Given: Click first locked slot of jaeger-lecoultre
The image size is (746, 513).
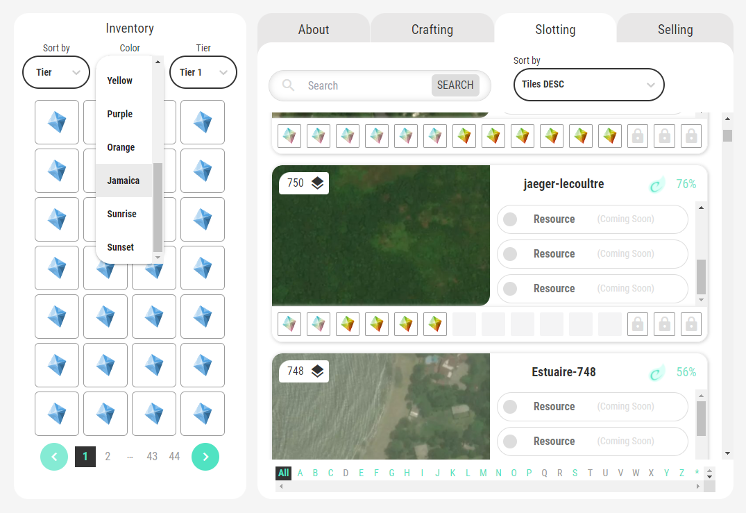Looking at the screenshot, I should [638, 324].
